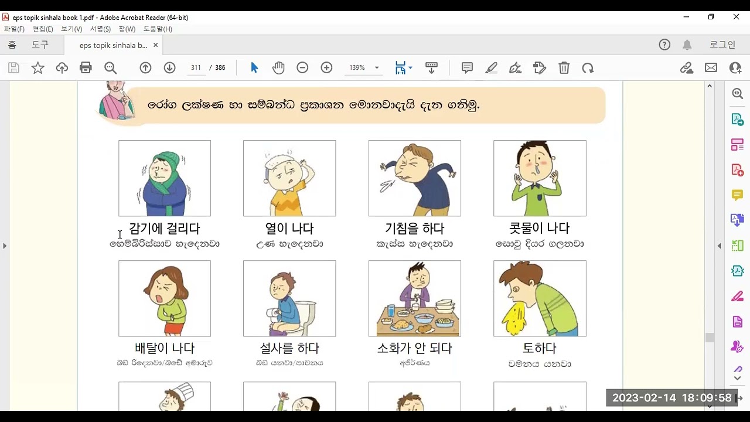Viewport: 750px width, 422px height.
Task: Open the read mode scrolling tool
Action: (x=431, y=68)
